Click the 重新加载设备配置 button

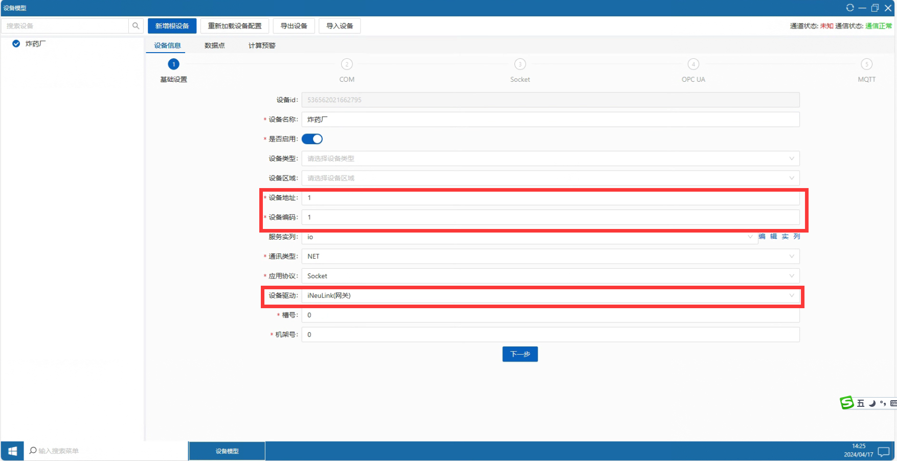(235, 26)
